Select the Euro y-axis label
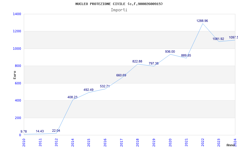This screenshot has height=148, width=238. [x=15, y=75]
